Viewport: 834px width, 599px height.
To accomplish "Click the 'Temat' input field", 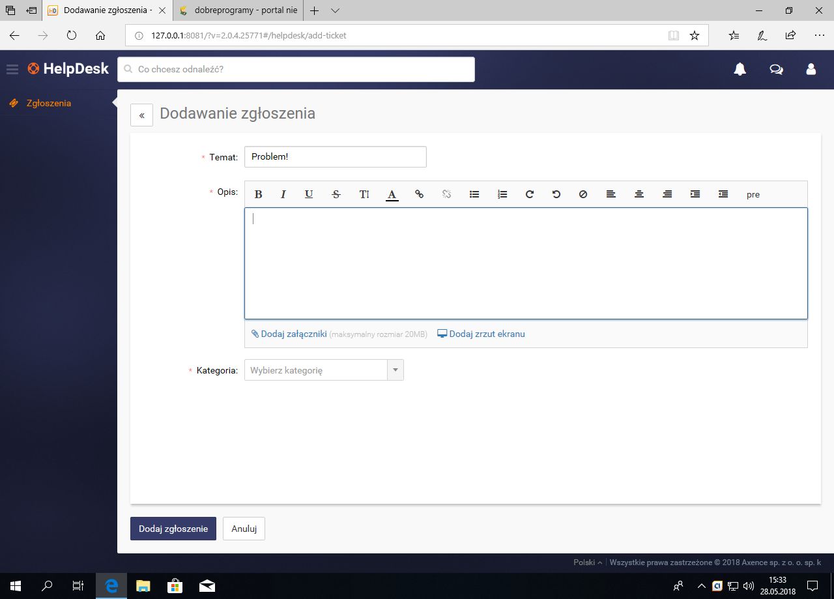I will click(335, 156).
